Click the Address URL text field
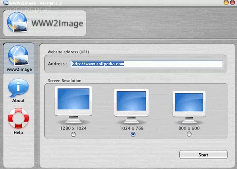 tap(146, 64)
